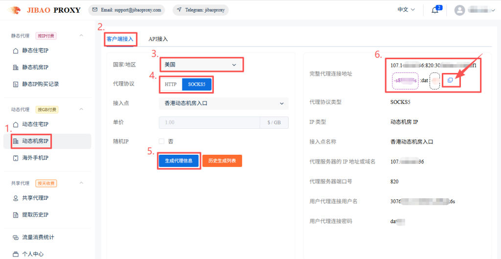
Task: Collapse the 静态代理 sidebar section
Action: tap(81, 36)
